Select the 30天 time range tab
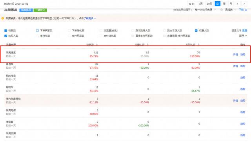The height and width of the screenshot is (145, 251). click(x=209, y=4)
